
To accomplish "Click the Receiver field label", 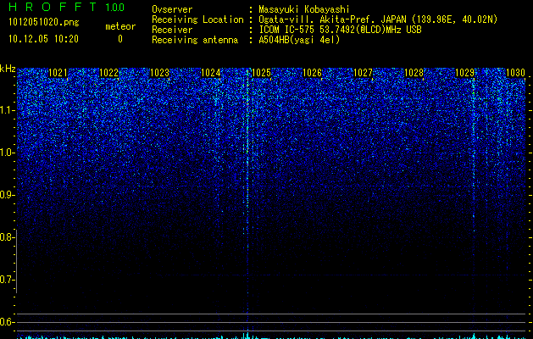I will click(172, 30).
